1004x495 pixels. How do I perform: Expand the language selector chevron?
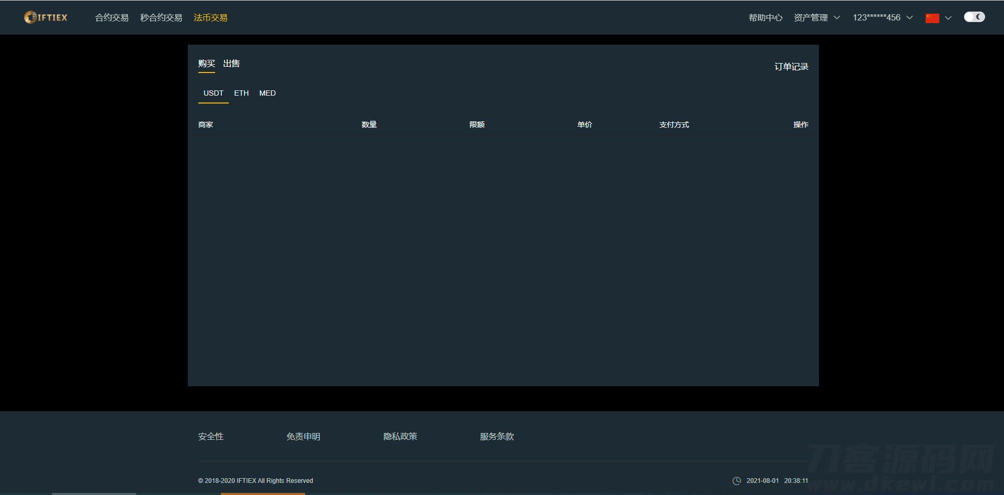pyautogui.click(x=948, y=18)
